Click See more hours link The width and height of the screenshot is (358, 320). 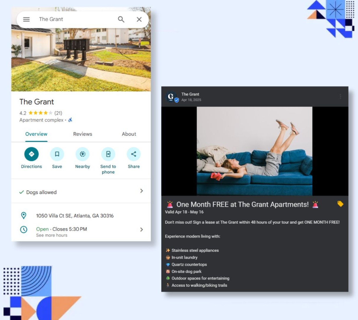click(52, 235)
